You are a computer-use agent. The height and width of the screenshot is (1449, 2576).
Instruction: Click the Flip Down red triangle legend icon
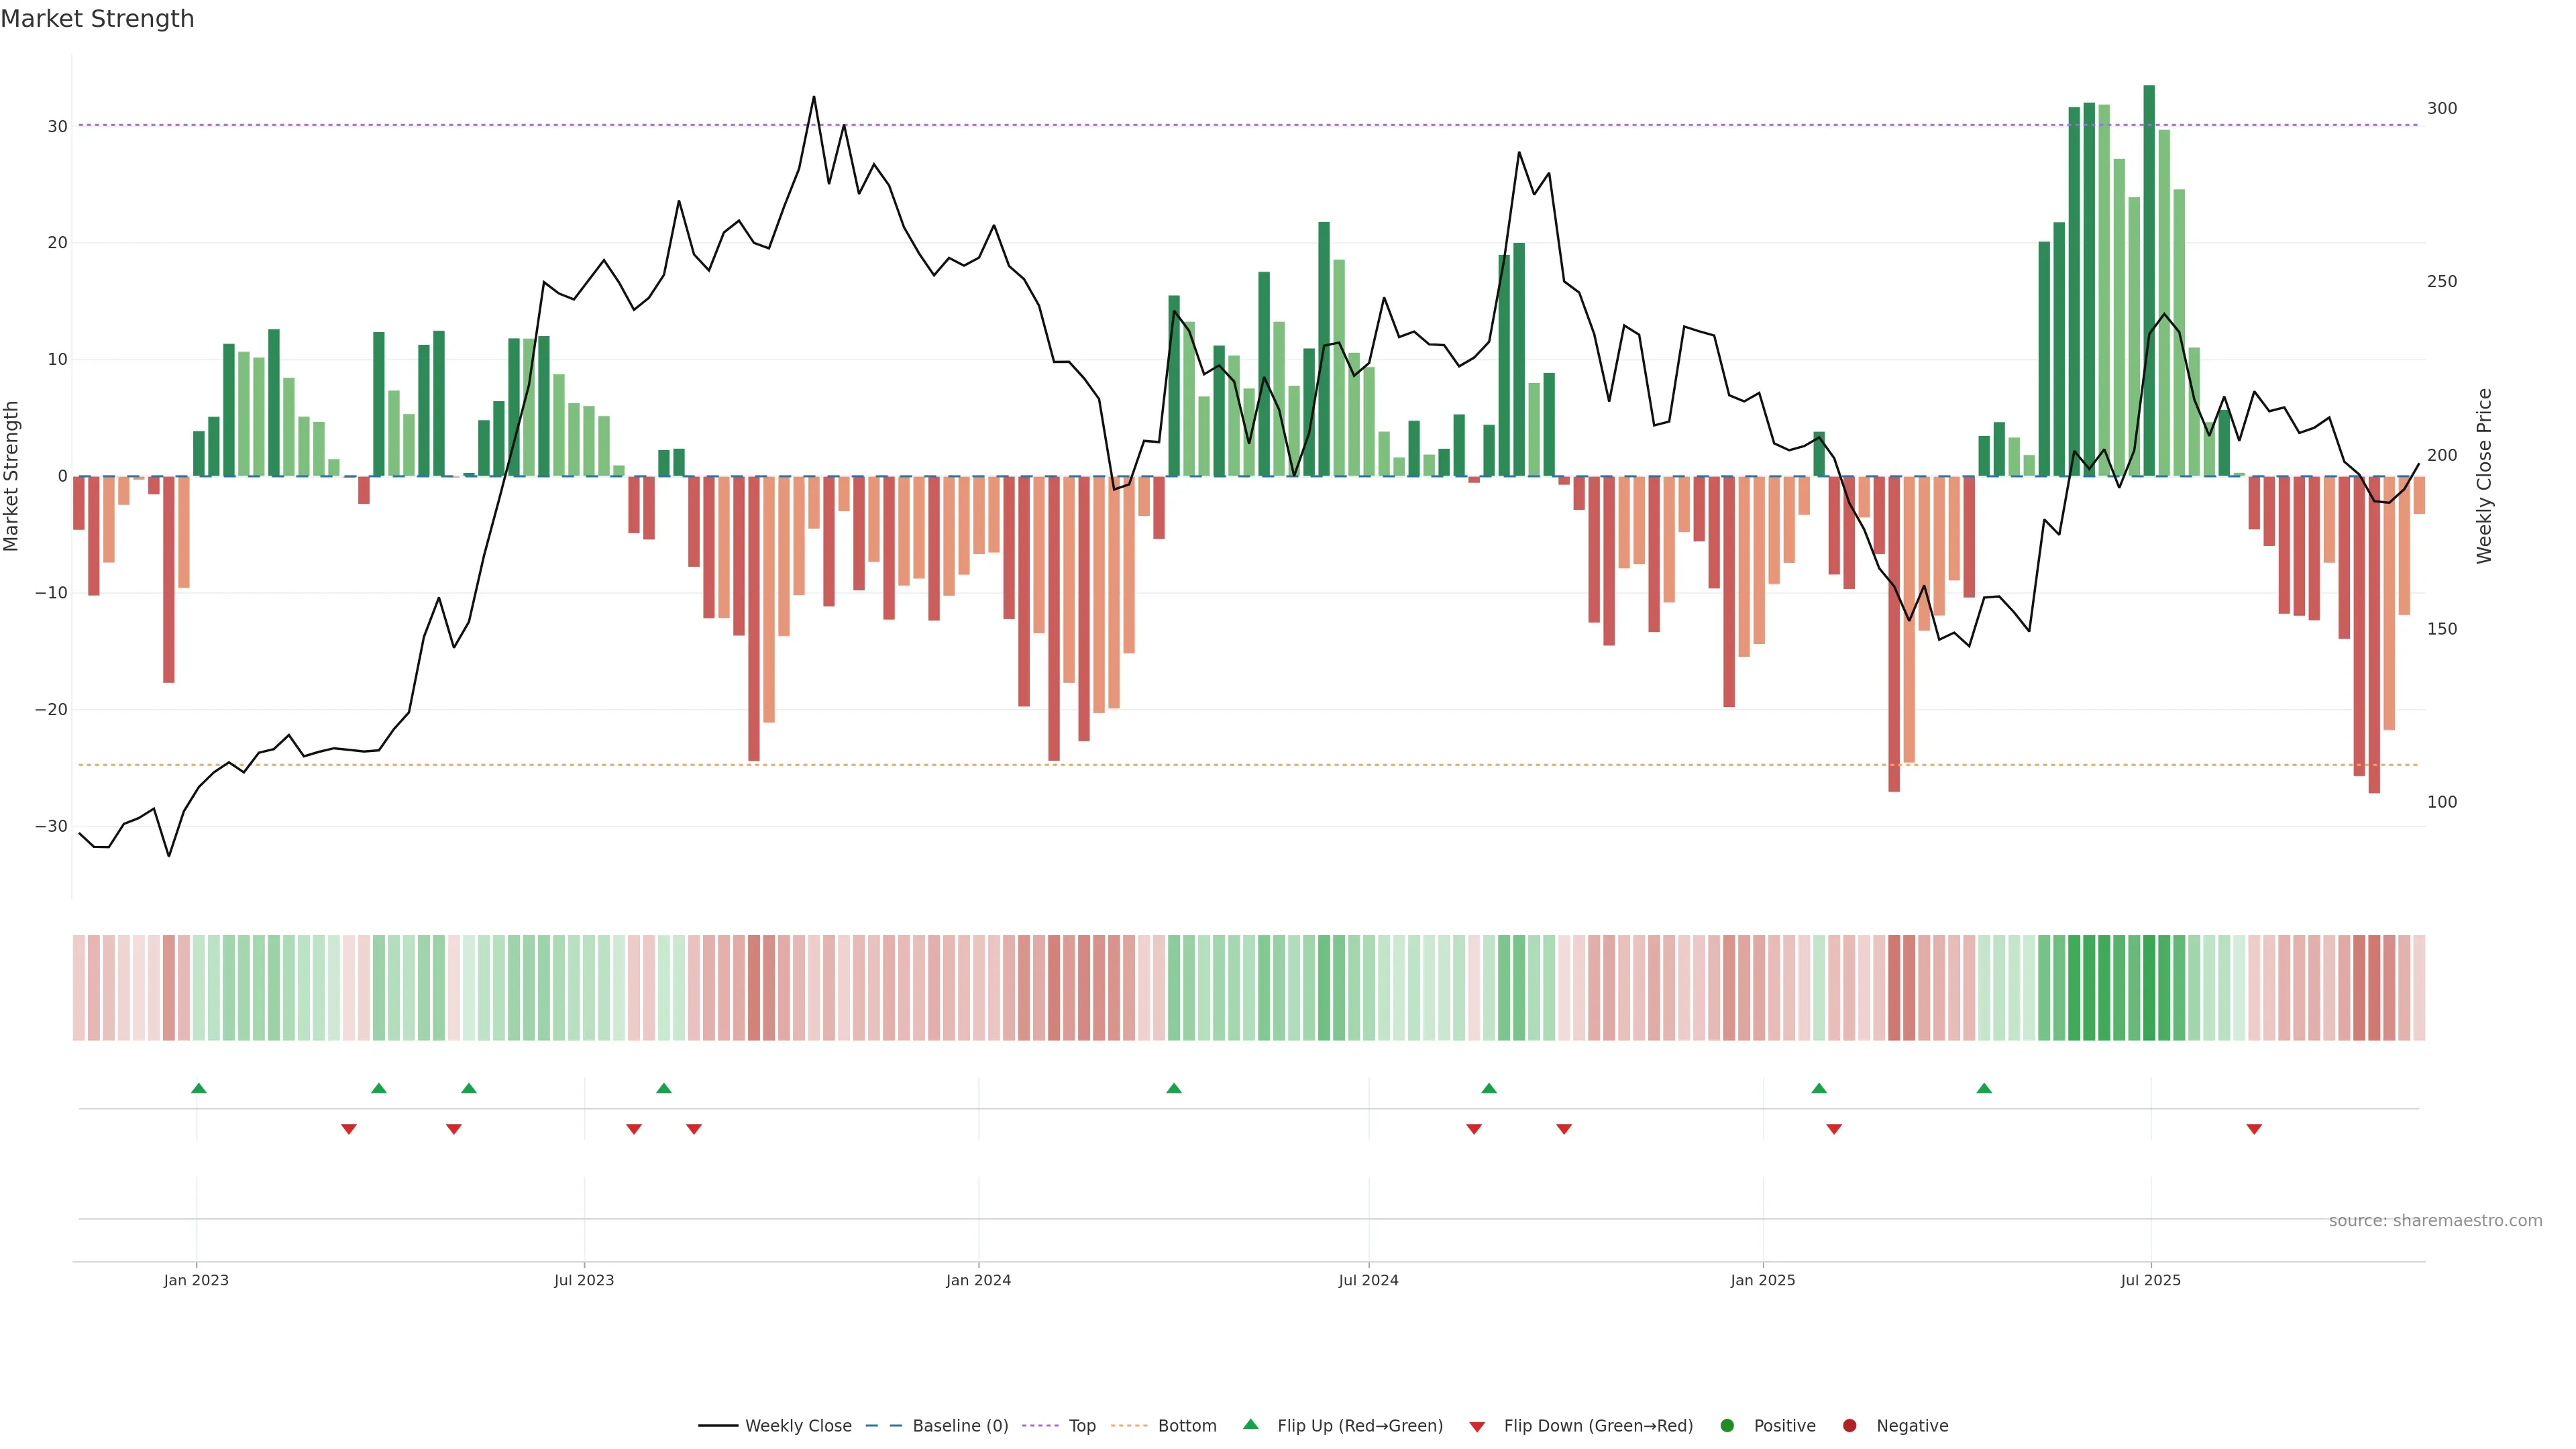click(x=1477, y=1427)
